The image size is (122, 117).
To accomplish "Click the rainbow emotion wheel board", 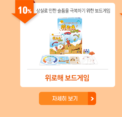I will (x=50, y=60).
